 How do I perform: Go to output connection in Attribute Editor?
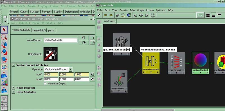pyautogui.click(x=84, y=43)
